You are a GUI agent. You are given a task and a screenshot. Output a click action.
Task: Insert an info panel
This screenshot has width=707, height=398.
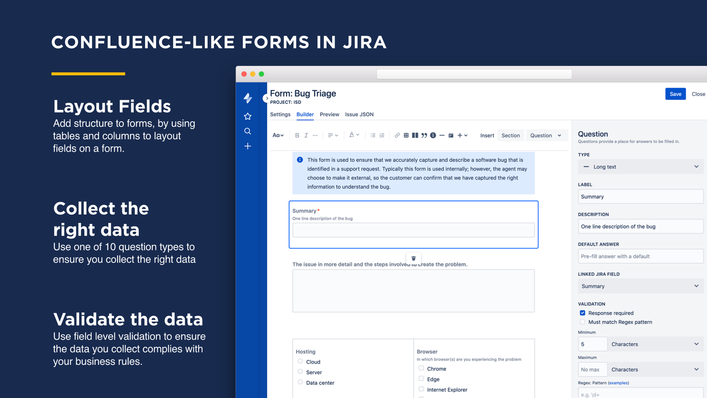coord(433,135)
